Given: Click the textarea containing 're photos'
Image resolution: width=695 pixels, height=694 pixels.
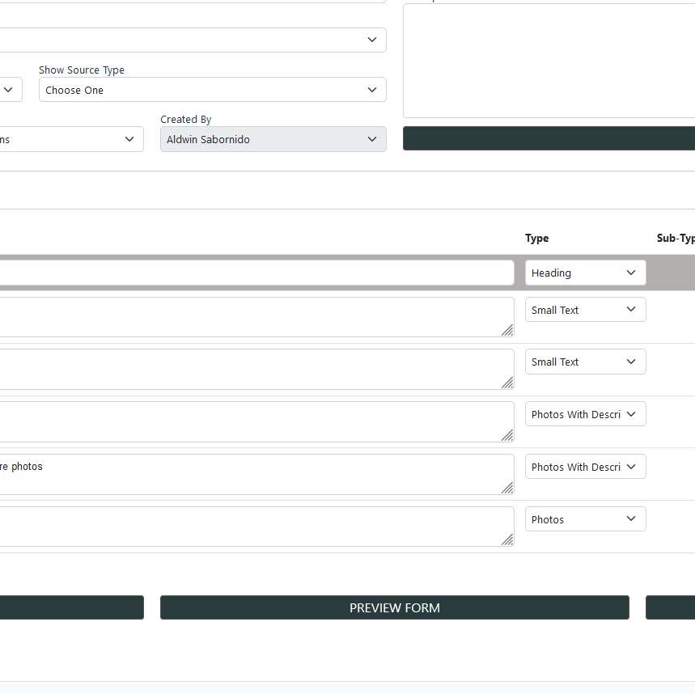Looking at the screenshot, I should [x=256, y=474].
